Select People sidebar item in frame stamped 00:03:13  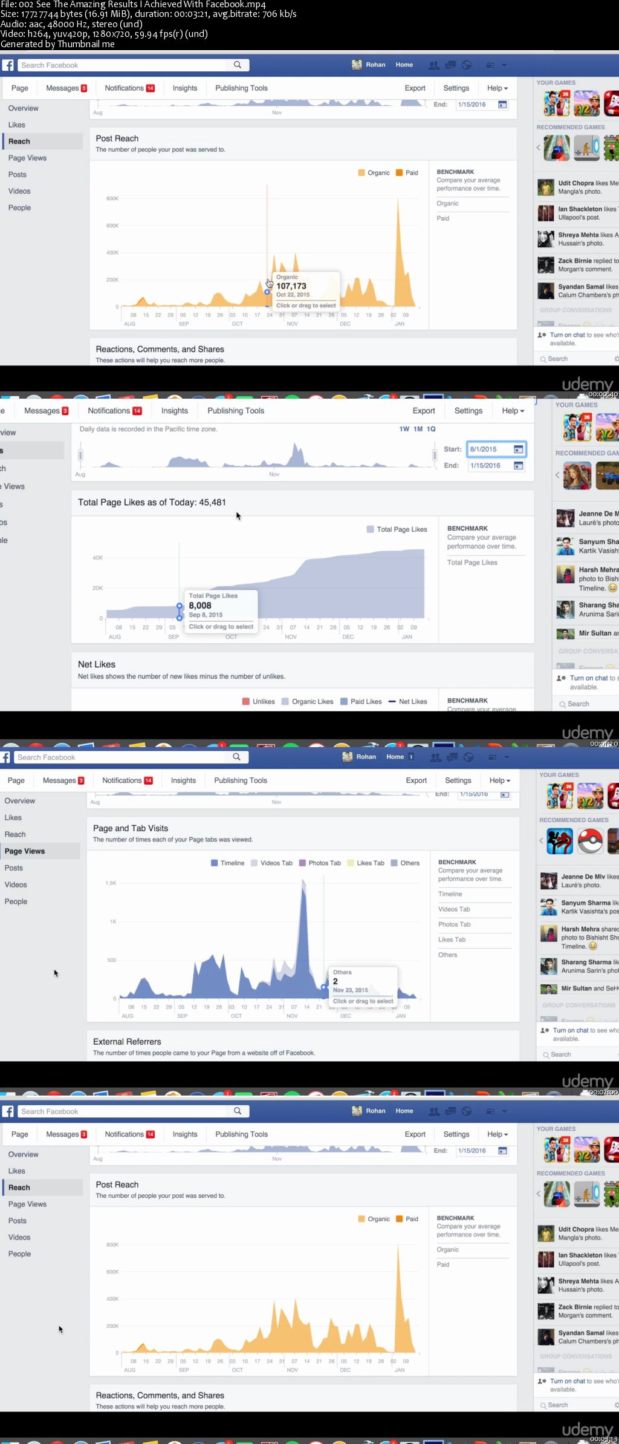tap(19, 1254)
